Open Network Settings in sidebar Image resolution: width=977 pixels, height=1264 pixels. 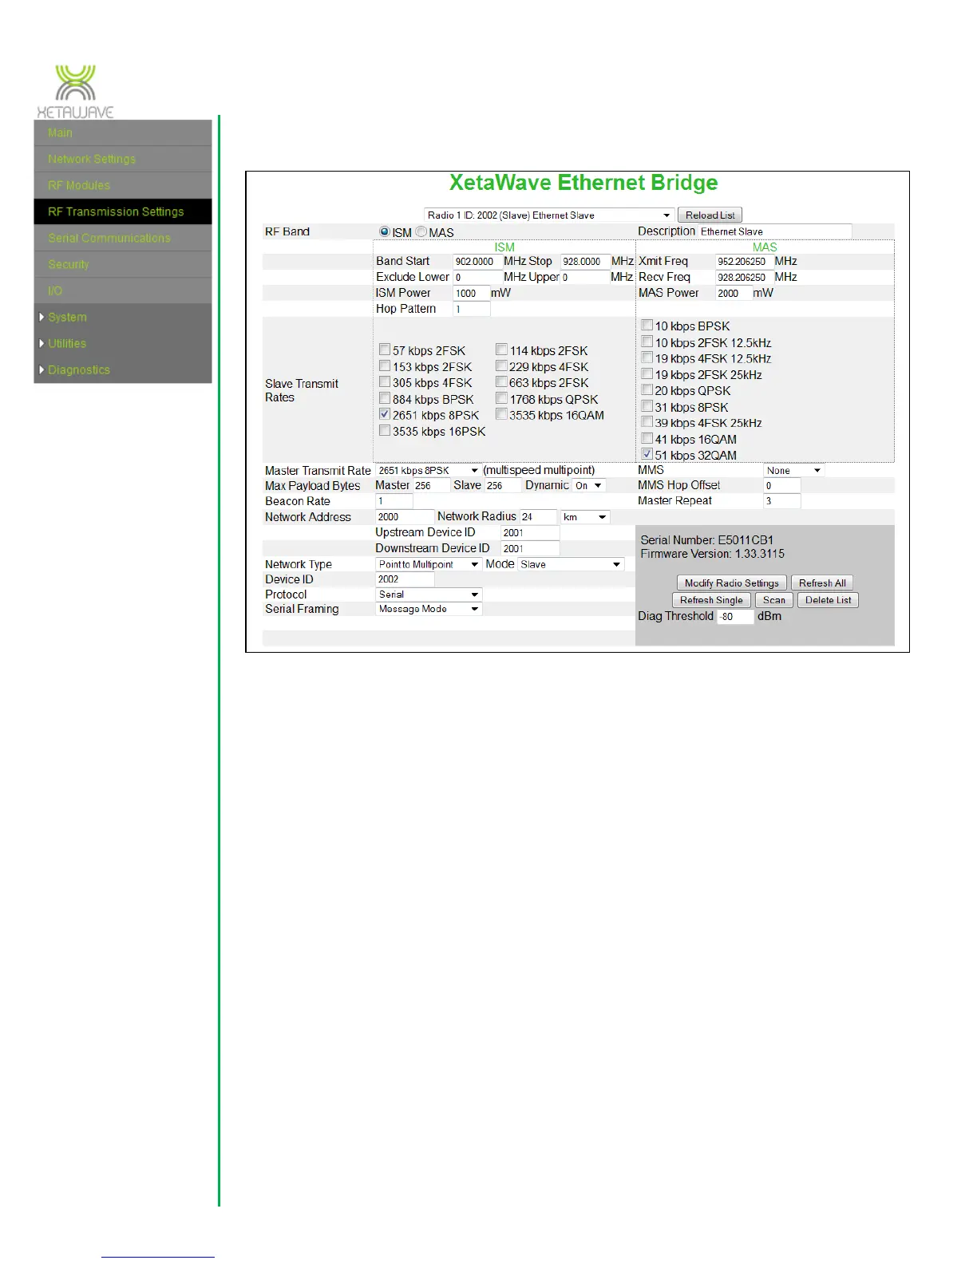coord(123,160)
